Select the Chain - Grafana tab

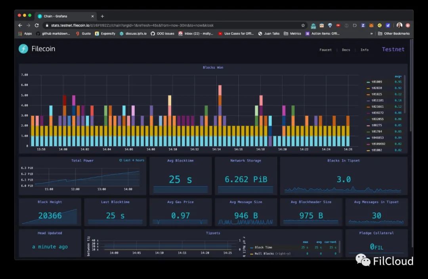tap(66, 16)
